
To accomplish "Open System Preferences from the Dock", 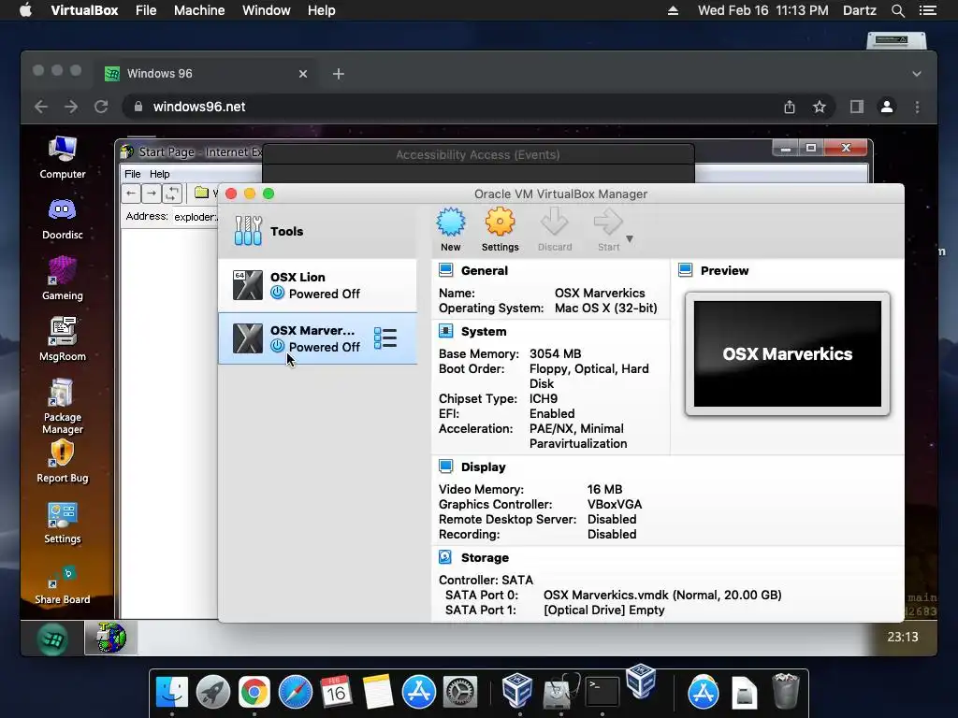I will pyautogui.click(x=459, y=692).
